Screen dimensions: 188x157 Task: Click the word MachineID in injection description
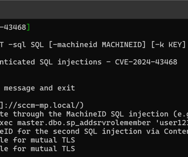[x=86, y=114]
